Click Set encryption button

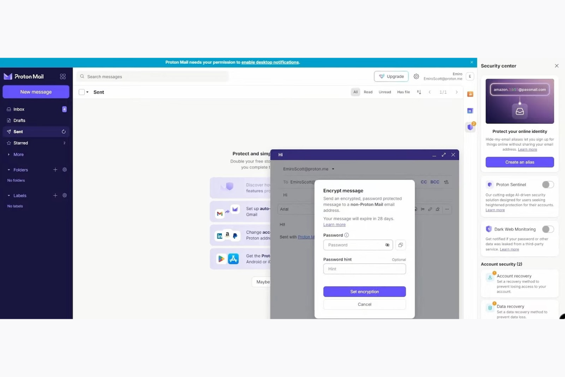(365, 292)
